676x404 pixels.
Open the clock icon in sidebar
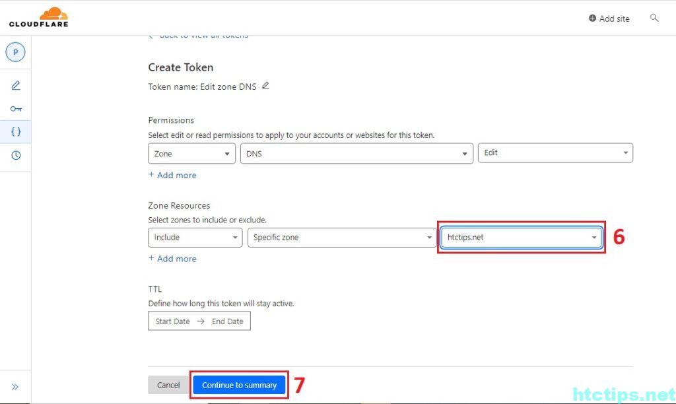click(x=16, y=155)
